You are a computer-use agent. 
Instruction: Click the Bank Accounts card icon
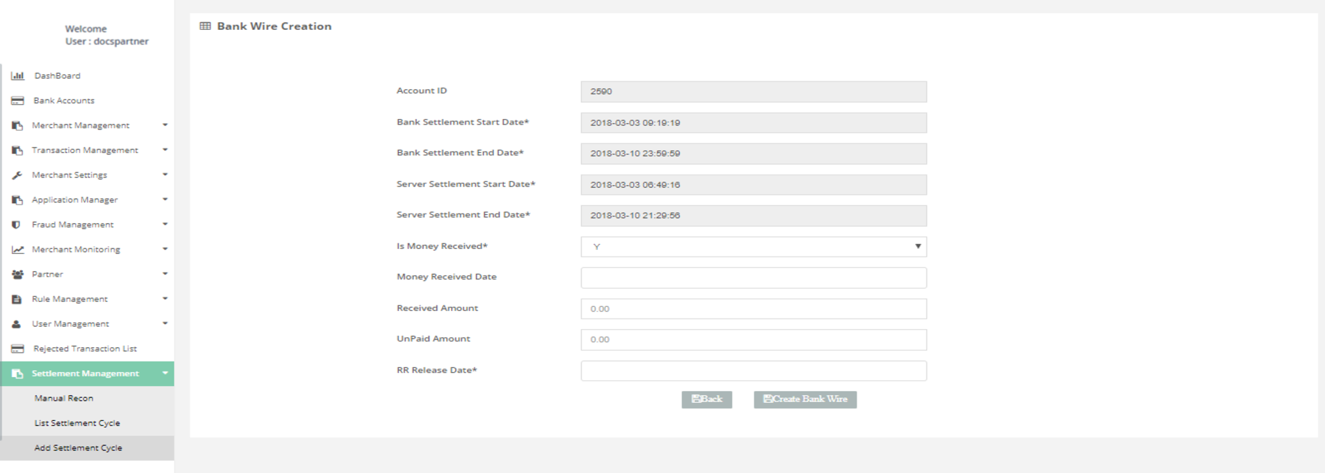pyautogui.click(x=17, y=101)
